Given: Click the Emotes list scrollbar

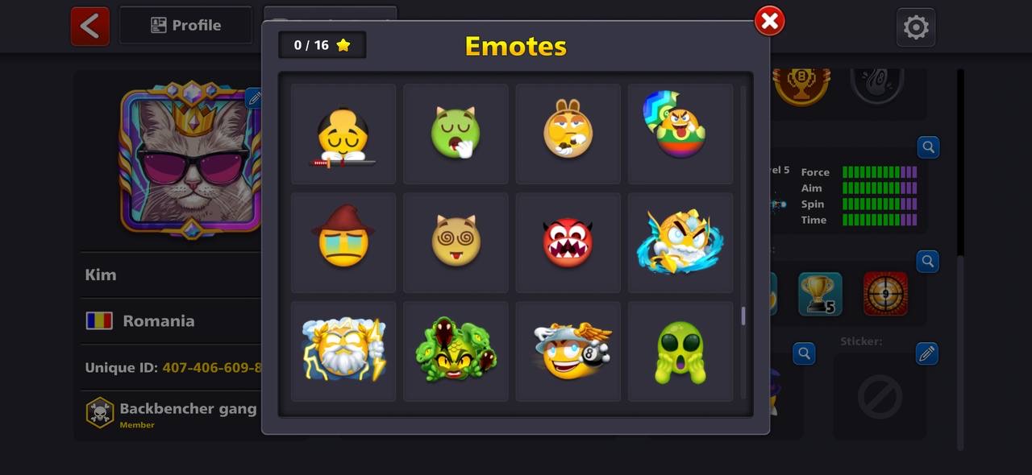Looking at the screenshot, I should tap(743, 315).
